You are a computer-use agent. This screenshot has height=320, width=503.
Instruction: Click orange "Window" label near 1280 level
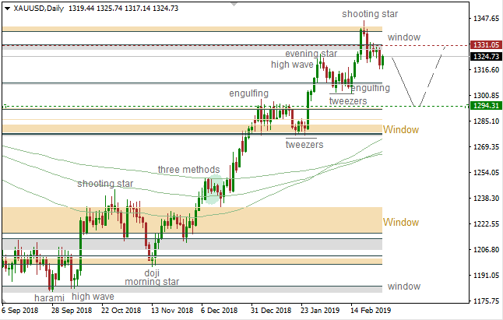point(400,129)
